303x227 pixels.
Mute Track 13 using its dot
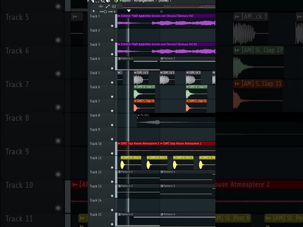click(112, 196)
